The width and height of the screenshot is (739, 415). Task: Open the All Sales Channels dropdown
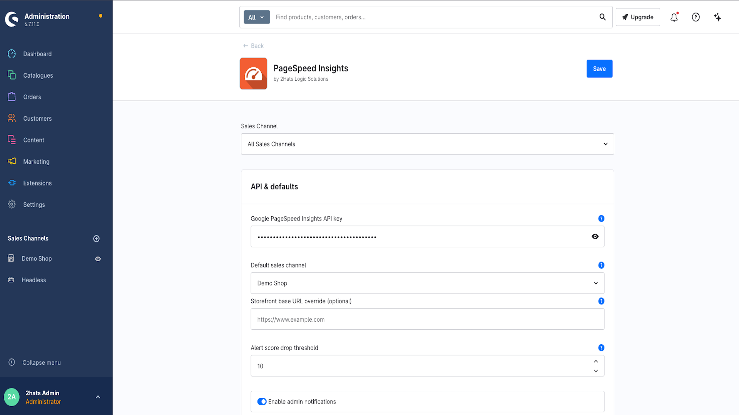click(427, 144)
